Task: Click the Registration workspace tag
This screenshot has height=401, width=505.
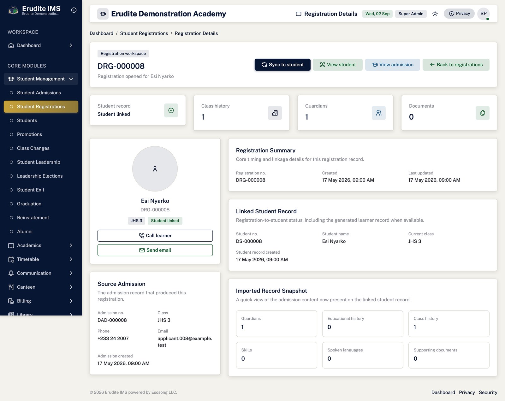Action: click(x=123, y=54)
